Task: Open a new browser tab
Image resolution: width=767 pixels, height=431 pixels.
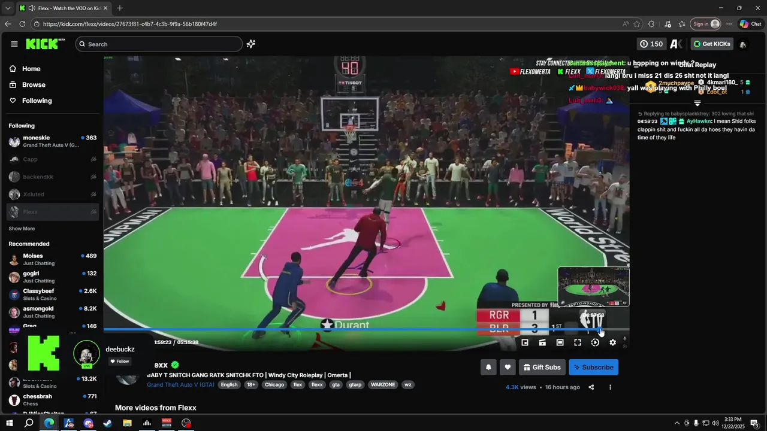Action: 120,8
